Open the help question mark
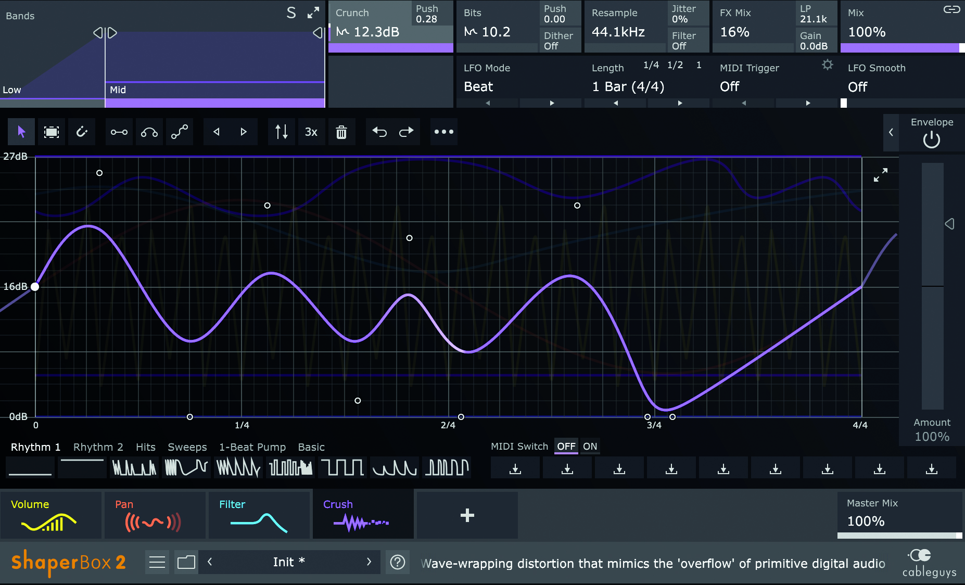The width and height of the screenshot is (965, 585). tap(398, 562)
